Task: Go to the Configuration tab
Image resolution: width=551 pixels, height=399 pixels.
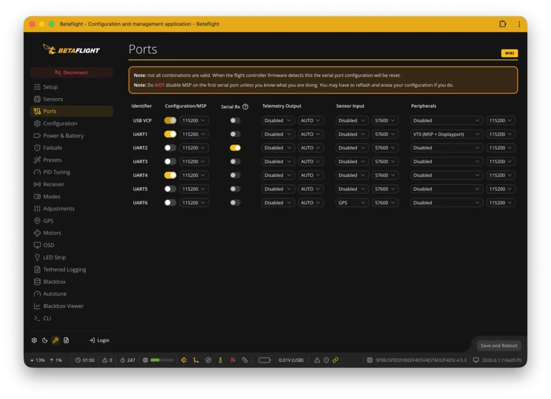Action: (72, 123)
